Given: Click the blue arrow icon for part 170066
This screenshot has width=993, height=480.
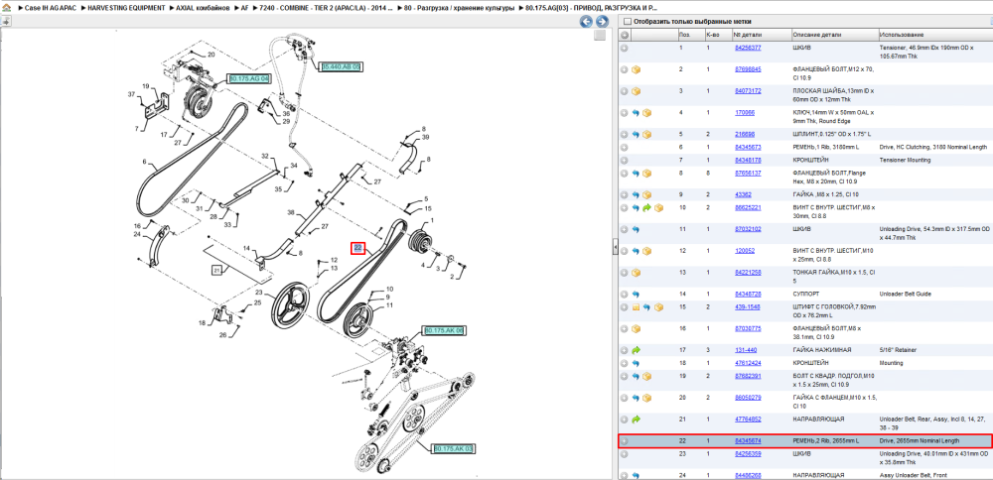Looking at the screenshot, I should pyautogui.click(x=636, y=113).
